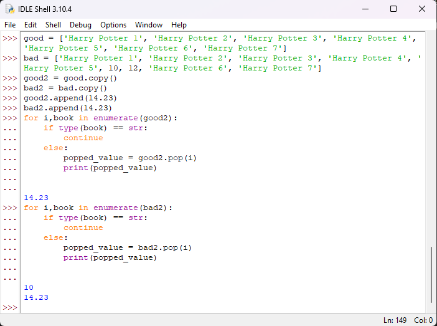Click the 'Ln: 149' status bar entry
The image size is (437, 326).
(x=395, y=320)
